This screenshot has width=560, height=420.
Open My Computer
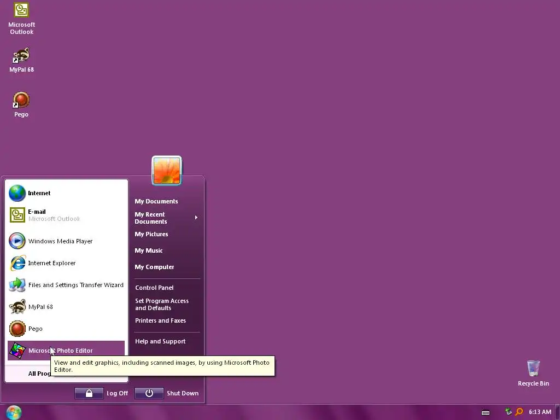pos(154,267)
